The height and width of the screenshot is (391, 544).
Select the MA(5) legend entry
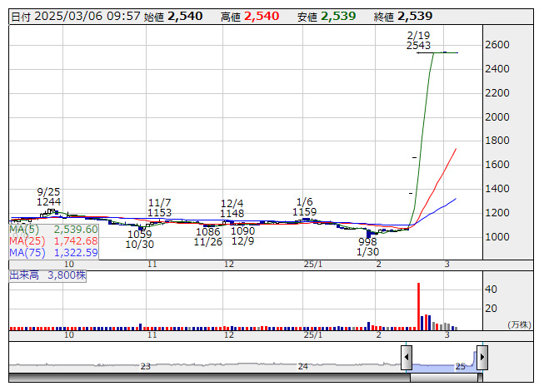[53, 229]
